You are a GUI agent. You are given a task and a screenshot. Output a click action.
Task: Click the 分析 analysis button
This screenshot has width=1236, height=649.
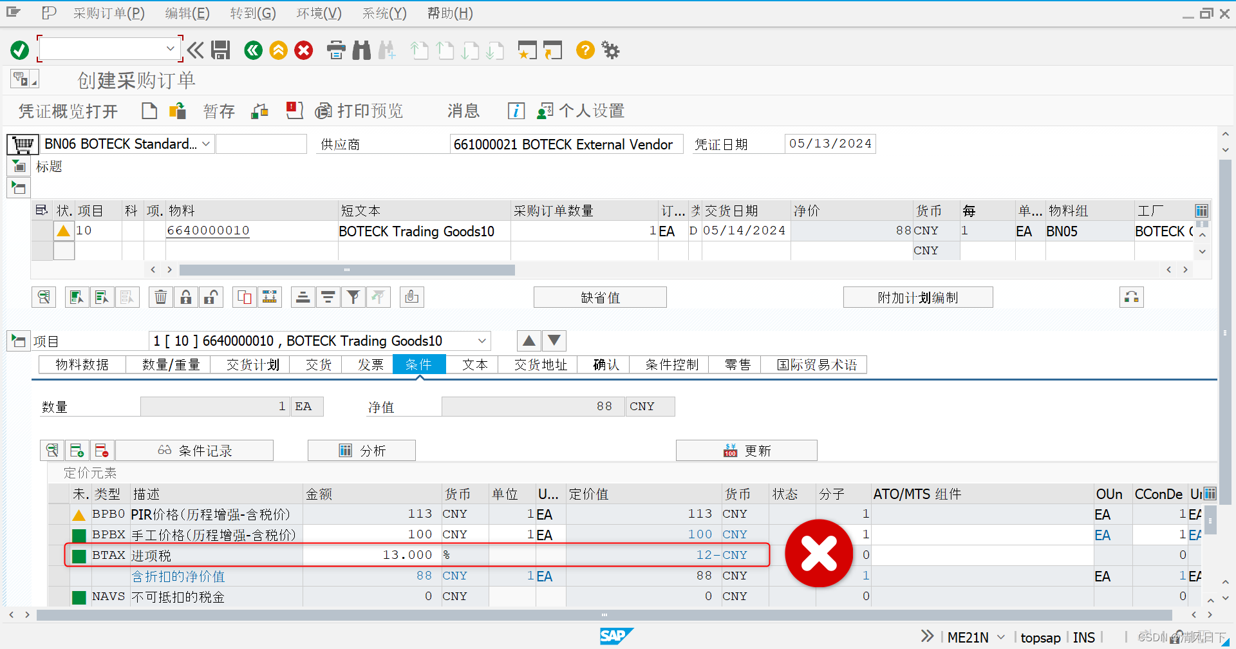pyautogui.click(x=362, y=451)
